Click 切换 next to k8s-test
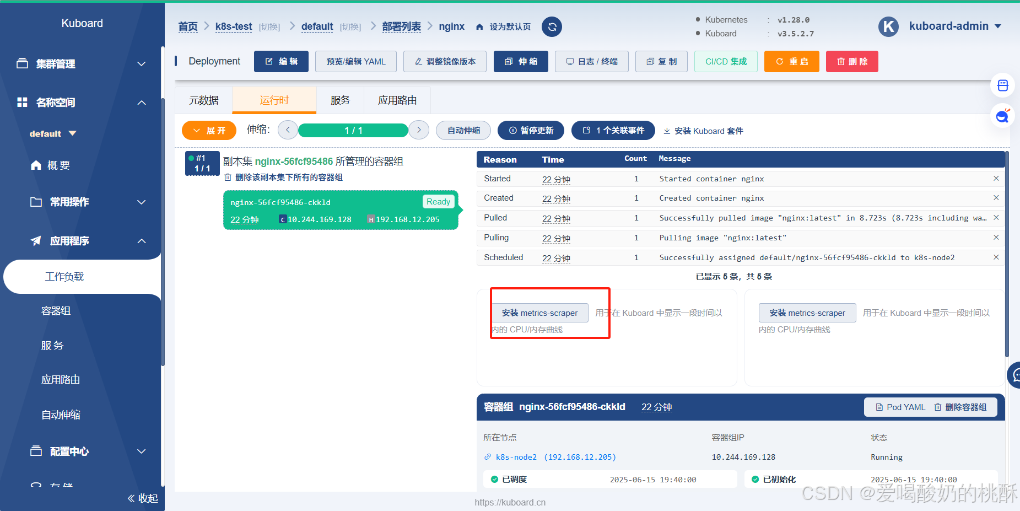This screenshot has width=1020, height=511. pyautogui.click(x=269, y=27)
